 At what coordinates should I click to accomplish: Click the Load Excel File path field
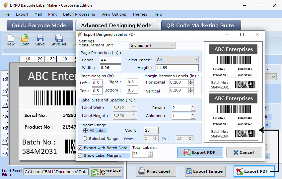tap(56, 172)
